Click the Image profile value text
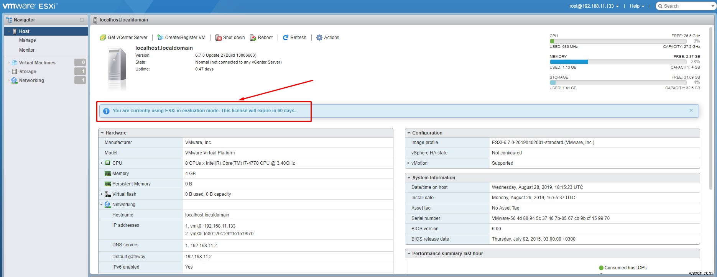This screenshot has width=717, height=277. [543, 143]
